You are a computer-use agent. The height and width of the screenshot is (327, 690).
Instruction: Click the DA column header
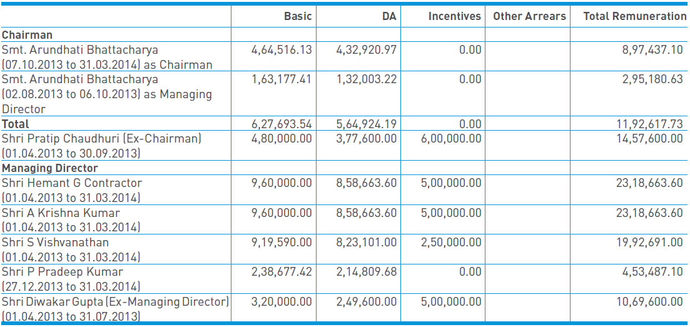[x=388, y=16]
